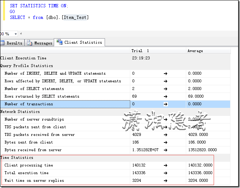The height and width of the screenshot is (188, 240).
Task: Select the Query Profile Statistics section header
Action: [26, 66]
